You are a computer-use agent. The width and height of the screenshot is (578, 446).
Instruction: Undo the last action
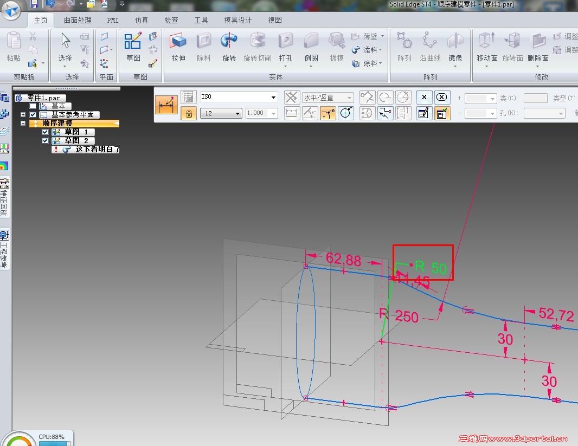tap(50, 4)
